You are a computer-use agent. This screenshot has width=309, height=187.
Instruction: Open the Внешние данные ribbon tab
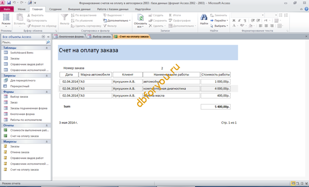[x=79, y=9]
